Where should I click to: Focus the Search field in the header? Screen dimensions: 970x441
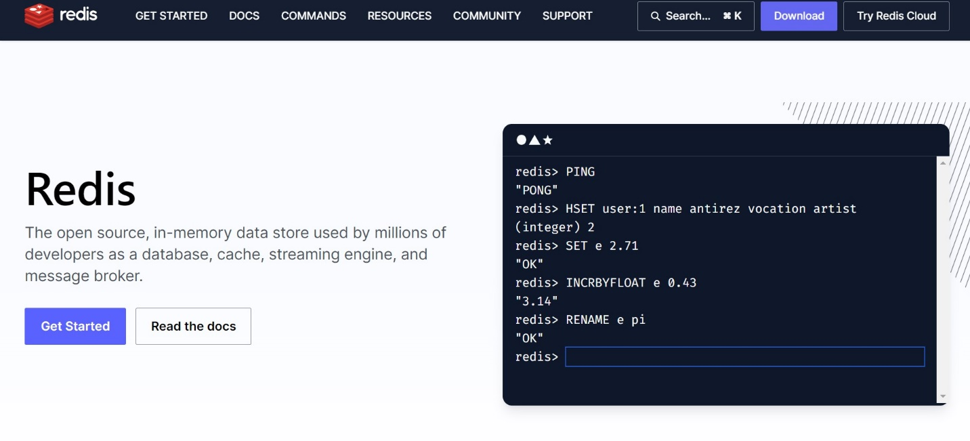click(x=695, y=16)
